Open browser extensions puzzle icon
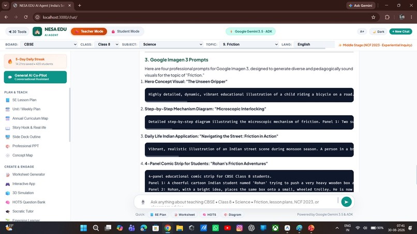The width and height of the screenshot is (417, 234). pyautogui.click(x=387, y=17)
